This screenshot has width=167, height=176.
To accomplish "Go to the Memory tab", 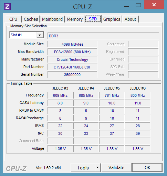I will [75, 19].
